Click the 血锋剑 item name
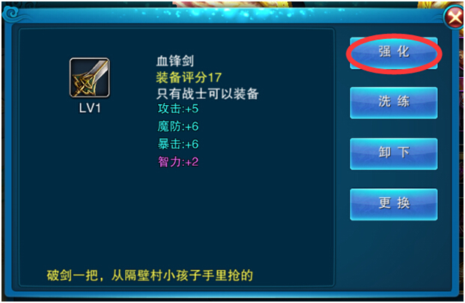This screenshot has height=303, width=465. (174, 61)
